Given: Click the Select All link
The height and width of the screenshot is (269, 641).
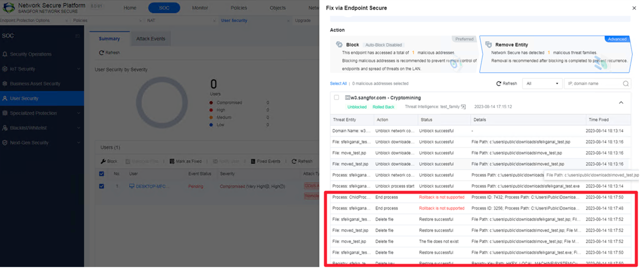Looking at the screenshot, I should tap(338, 84).
